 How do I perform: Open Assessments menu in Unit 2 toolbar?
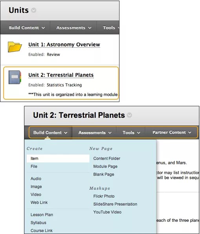point(95,132)
